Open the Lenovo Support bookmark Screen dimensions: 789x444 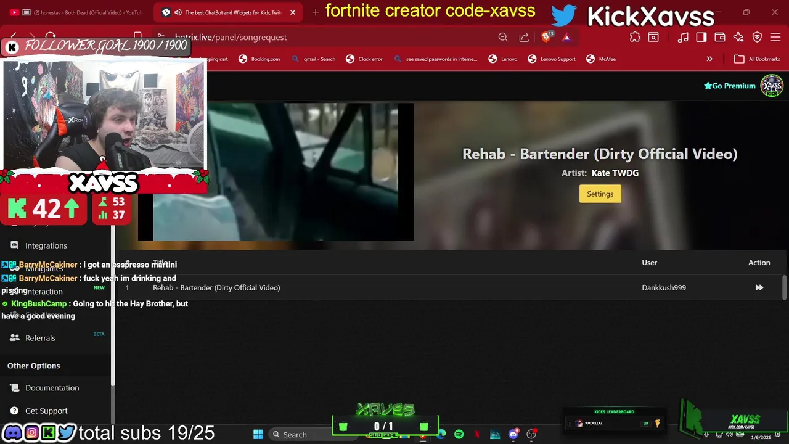pyautogui.click(x=552, y=59)
